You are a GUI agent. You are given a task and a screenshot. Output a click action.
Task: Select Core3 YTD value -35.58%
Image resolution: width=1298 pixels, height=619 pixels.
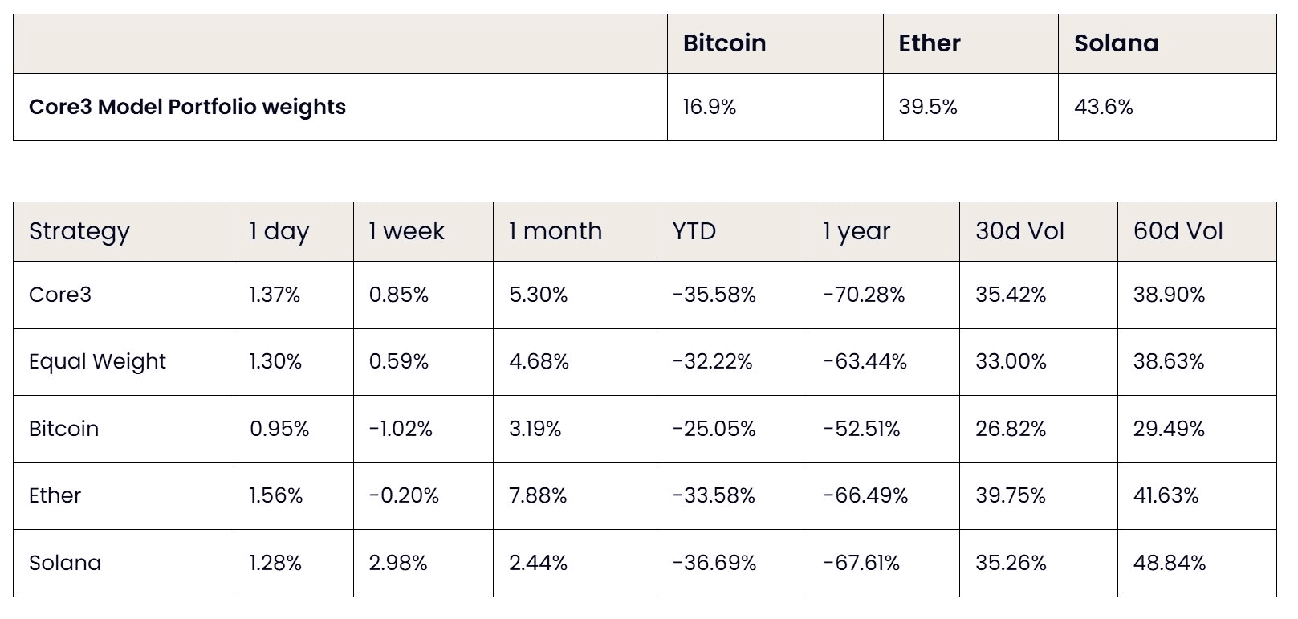(714, 295)
